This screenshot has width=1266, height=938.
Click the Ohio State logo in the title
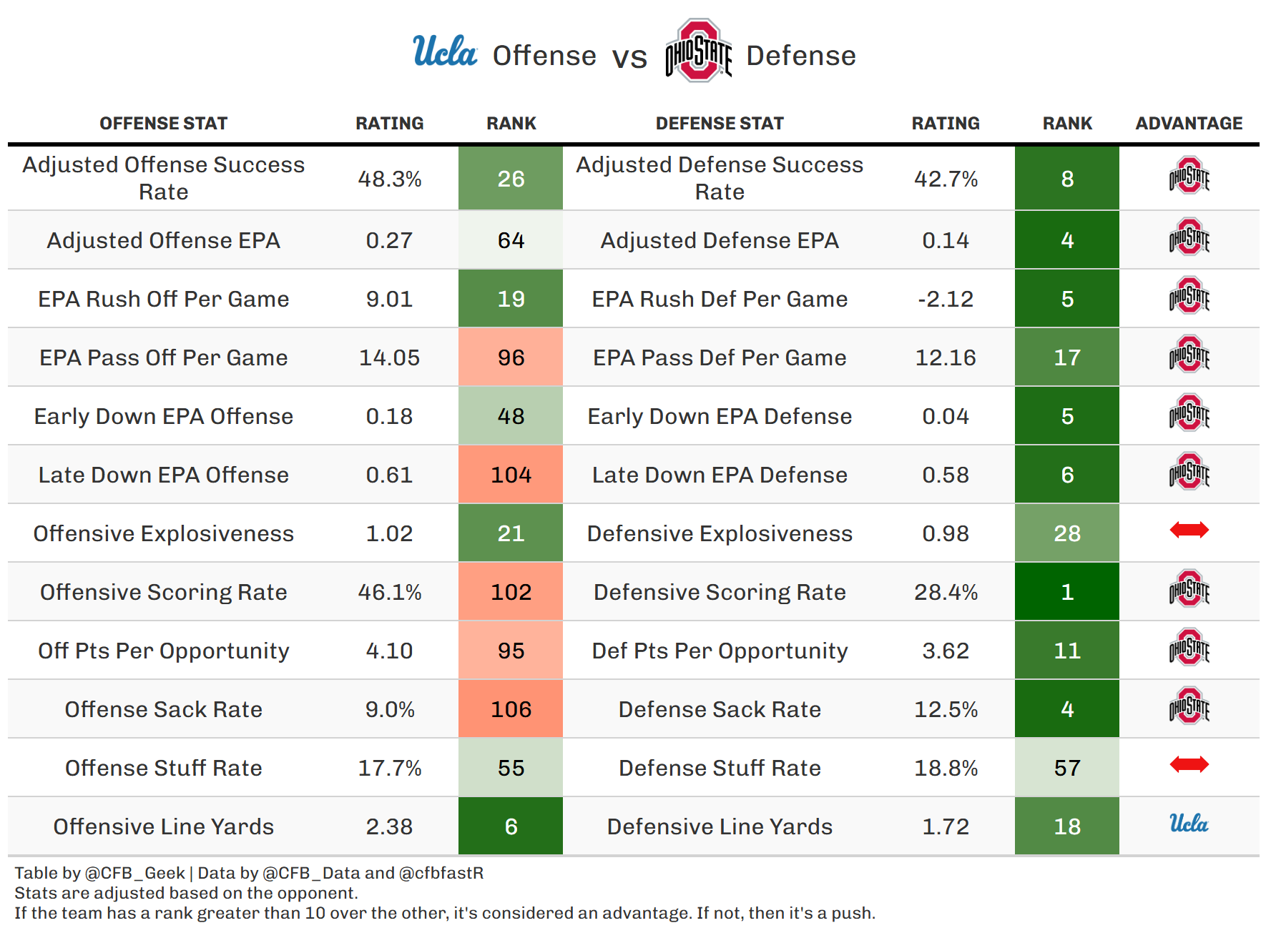click(x=698, y=51)
